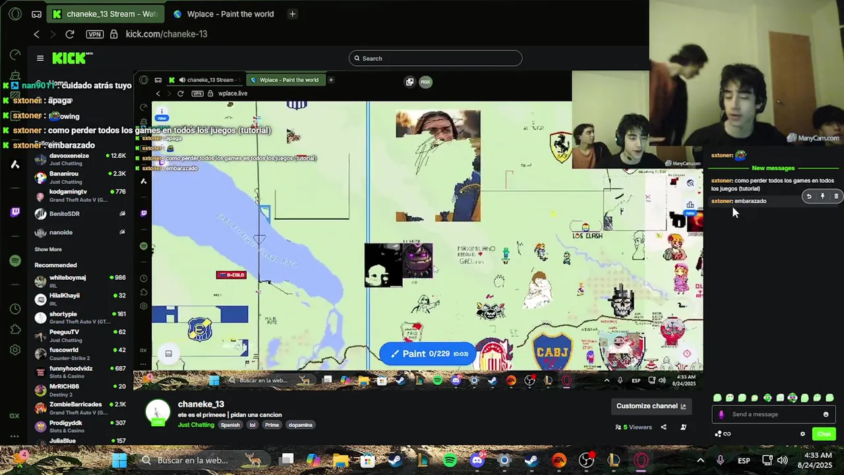The image size is (844, 475).
Task: Open Extensions cube icon in Opera sidebar
Action: [15, 329]
